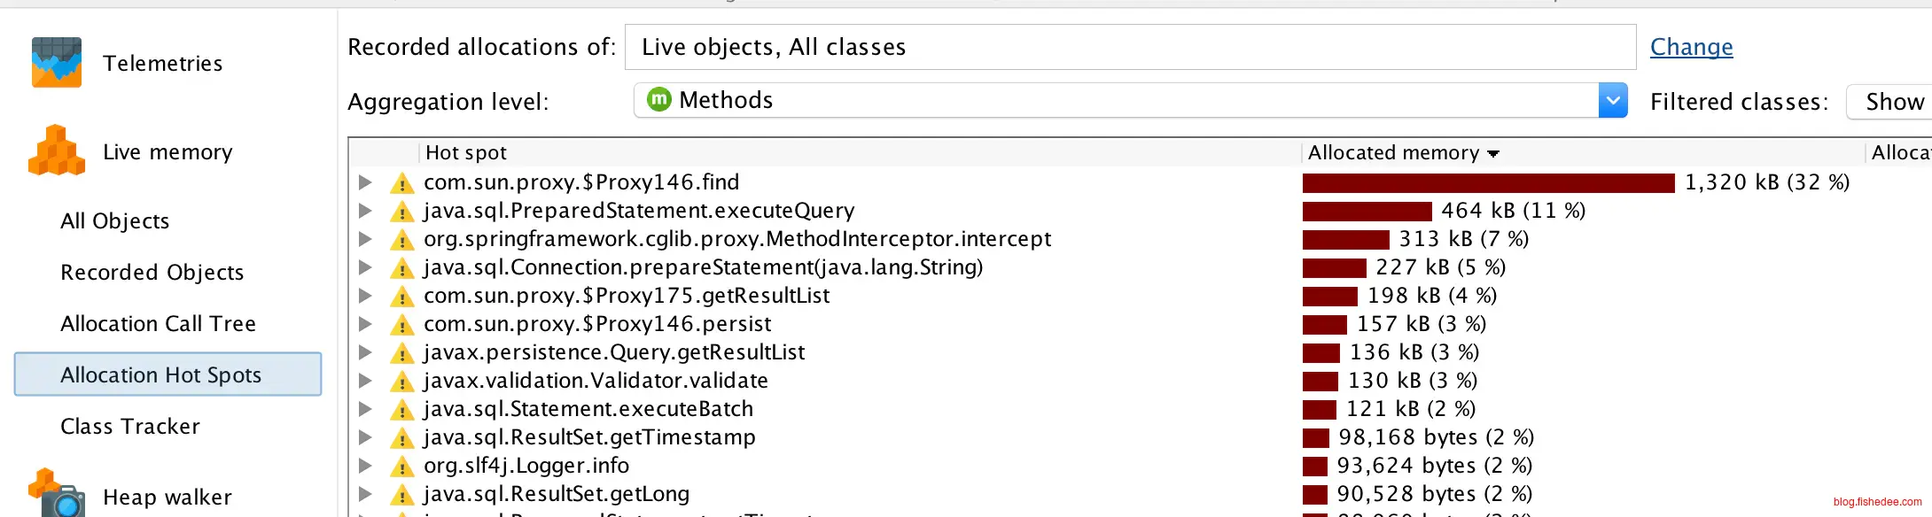Click warning icon beside $Proxy146.find
The image size is (1932, 517).
click(402, 183)
